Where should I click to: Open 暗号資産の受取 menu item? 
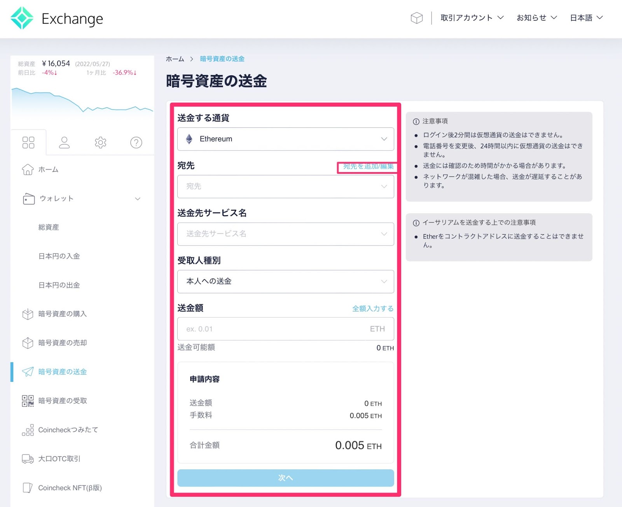click(63, 401)
